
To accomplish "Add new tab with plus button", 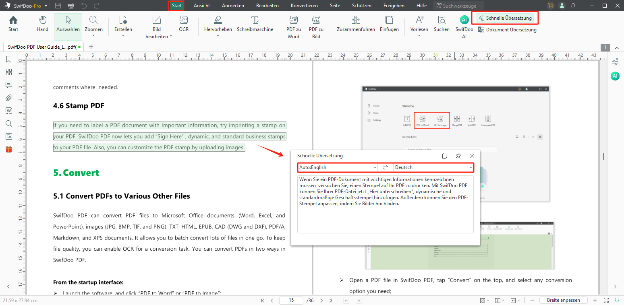I will (91, 47).
